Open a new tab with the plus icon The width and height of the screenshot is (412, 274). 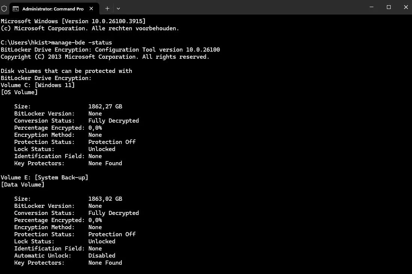point(107,8)
